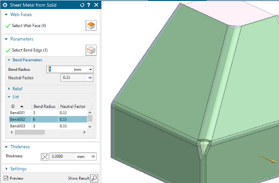The width and height of the screenshot is (279, 183).
Task: Toggle the thickness reverse direction icon
Action: pyautogui.click(x=45, y=157)
